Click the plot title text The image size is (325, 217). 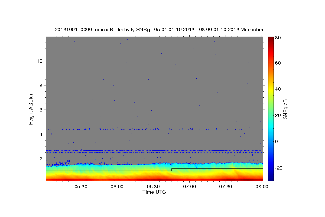click(160, 30)
